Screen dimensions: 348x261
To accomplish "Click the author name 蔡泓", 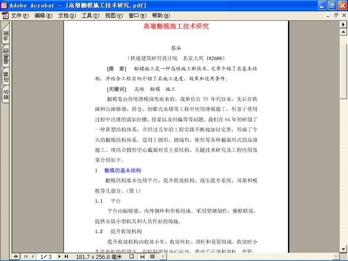I will [176, 48].
